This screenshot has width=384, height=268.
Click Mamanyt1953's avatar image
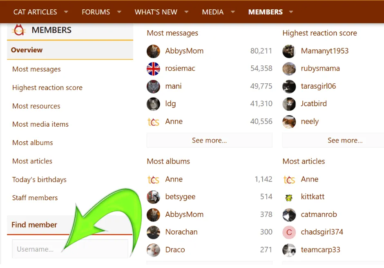click(x=289, y=51)
